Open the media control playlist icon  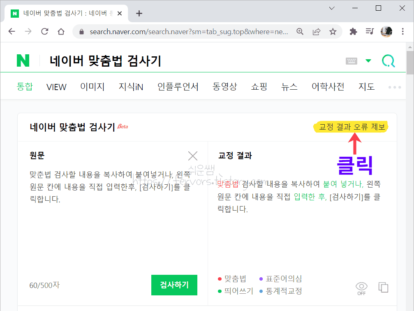point(370,31)
